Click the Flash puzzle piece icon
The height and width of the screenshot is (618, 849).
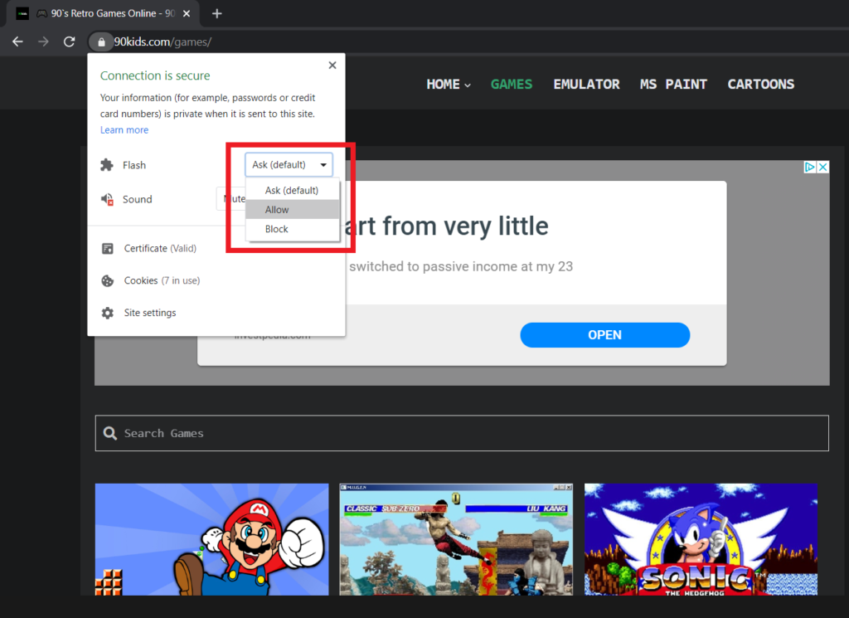point(107,164)
